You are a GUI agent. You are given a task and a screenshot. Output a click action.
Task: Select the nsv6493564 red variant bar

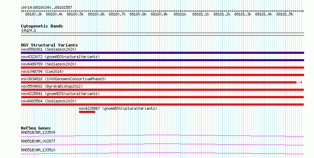pos(162,105)
